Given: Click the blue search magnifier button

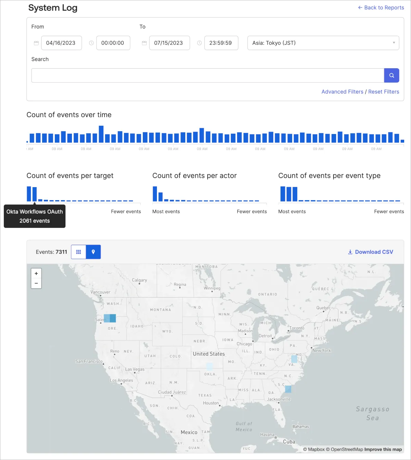Looking at the screenshot, I should pyautogui.click(x=391, y=75).
